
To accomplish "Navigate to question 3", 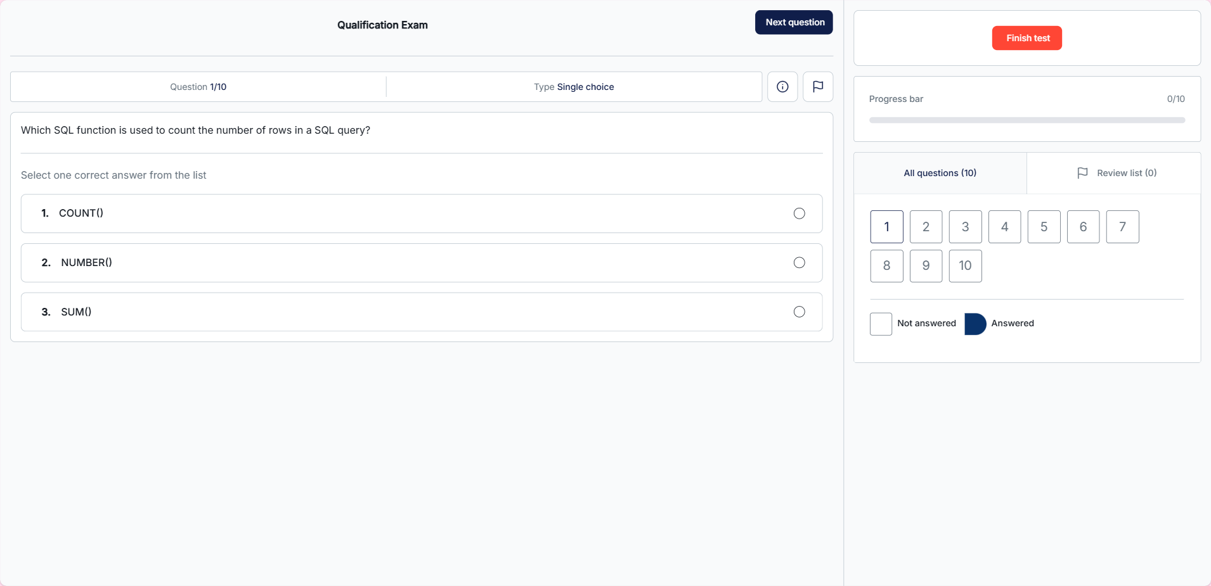I will (x=965, y=227).
